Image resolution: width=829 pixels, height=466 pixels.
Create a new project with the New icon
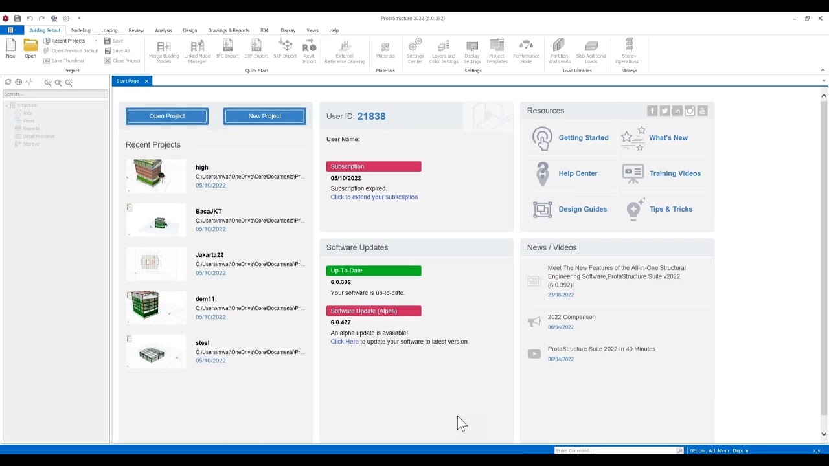(10, 49)
